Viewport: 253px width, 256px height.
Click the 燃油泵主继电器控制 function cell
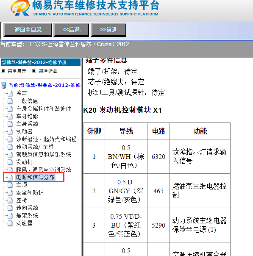(200, 191)
